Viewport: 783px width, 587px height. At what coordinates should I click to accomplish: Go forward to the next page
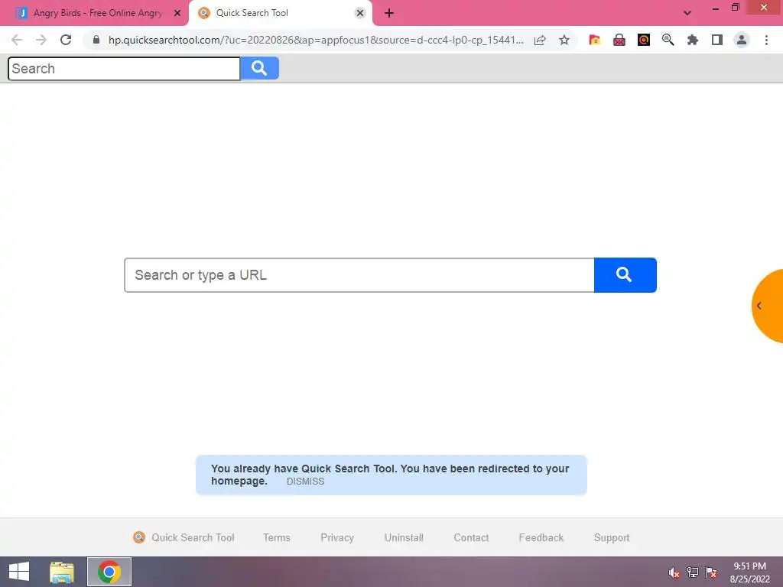(x=41, y=40)
